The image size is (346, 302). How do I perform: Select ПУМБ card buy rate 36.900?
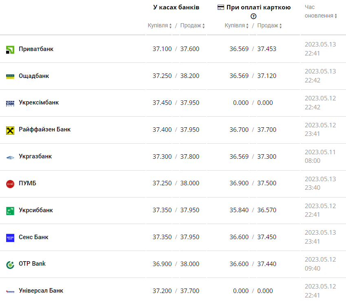pos(239,183)
